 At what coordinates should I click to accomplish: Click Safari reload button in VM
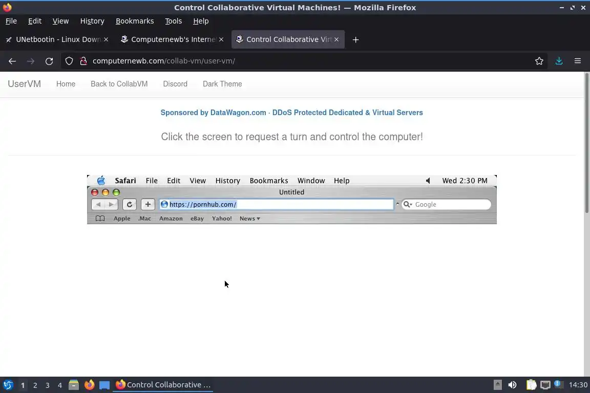pyautogui.click(x=130, y=204)
